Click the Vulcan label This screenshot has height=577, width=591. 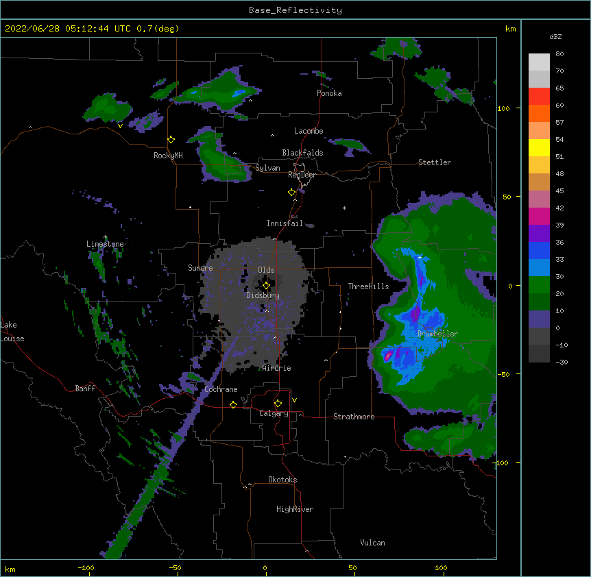click(372, 543)
